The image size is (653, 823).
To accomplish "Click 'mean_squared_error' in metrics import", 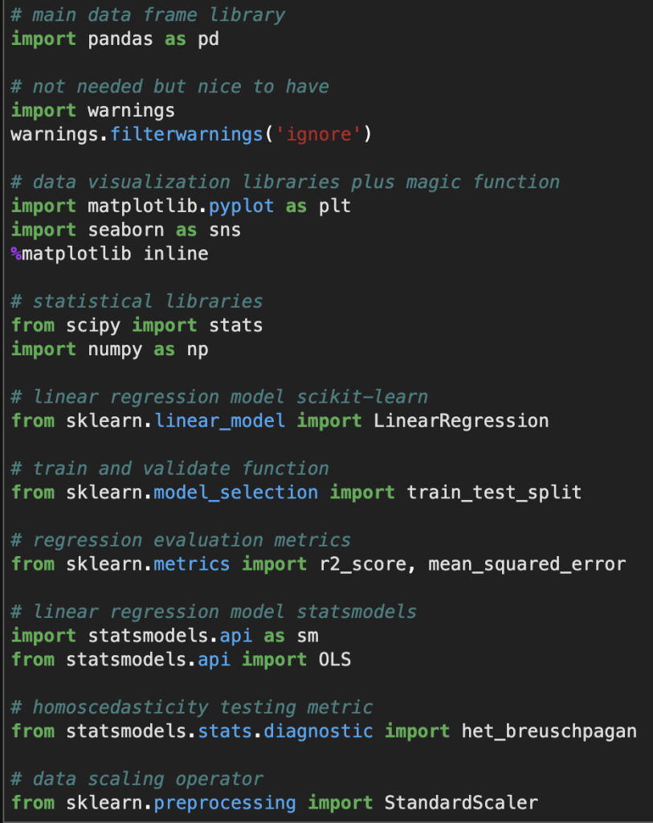I will tap(527, 564).
